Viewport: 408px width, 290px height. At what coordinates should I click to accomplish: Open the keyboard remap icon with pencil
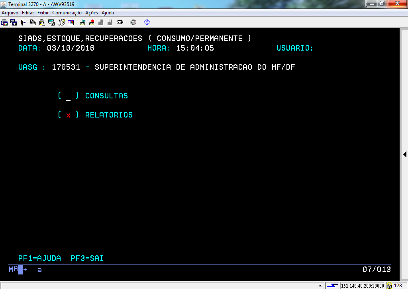62,22
